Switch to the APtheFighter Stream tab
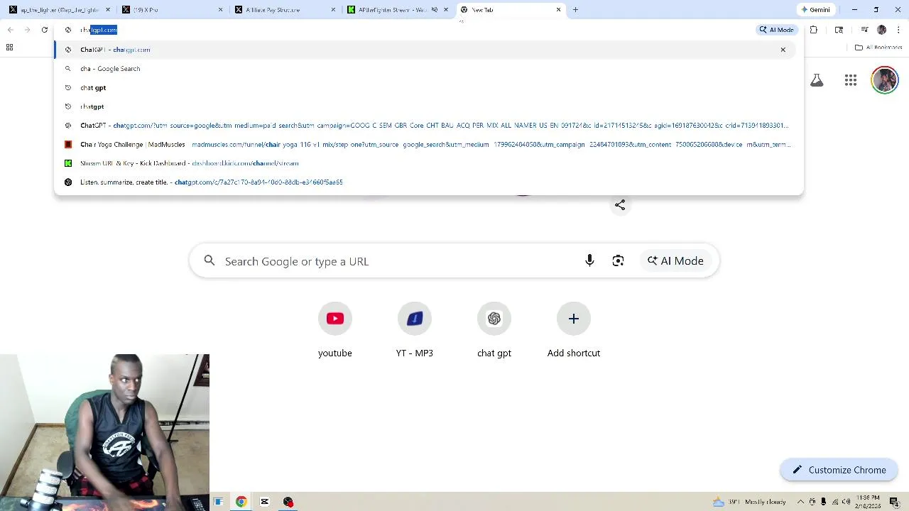 click(398, 10)
